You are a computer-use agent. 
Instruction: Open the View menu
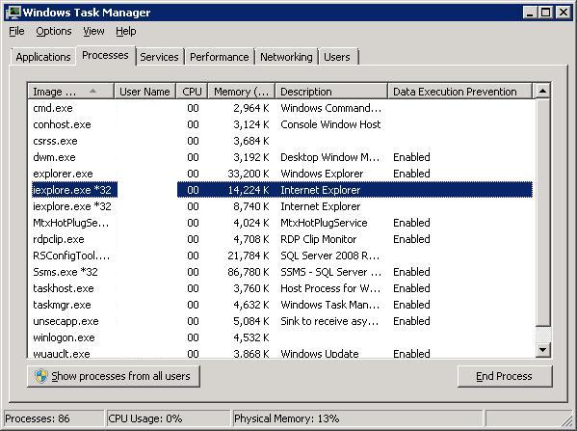click(93, 31)
